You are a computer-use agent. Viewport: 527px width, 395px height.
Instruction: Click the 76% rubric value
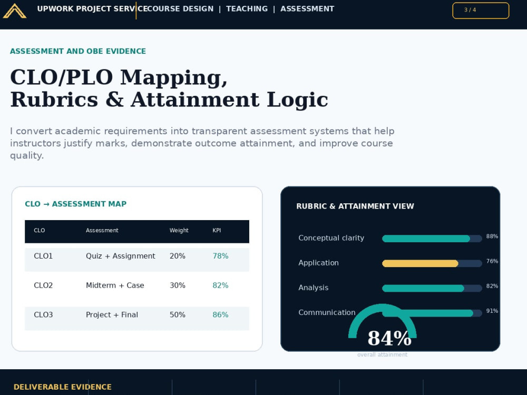492,261
